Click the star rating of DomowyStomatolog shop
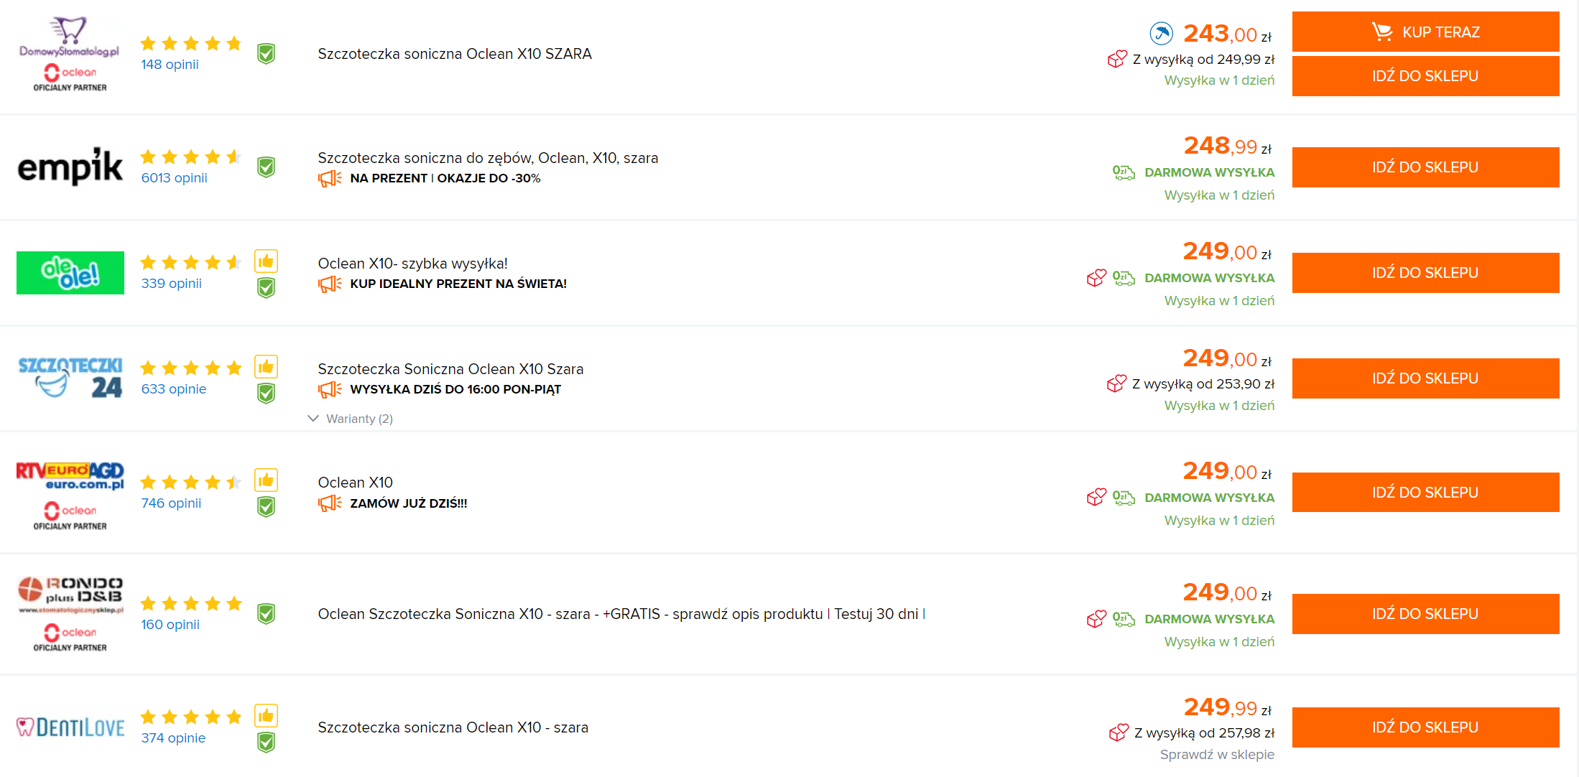This screenshot has height=777, width=1579. click(x=190, y=44)
